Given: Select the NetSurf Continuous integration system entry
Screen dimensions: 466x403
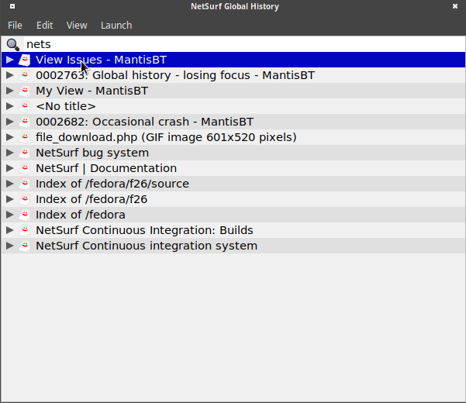Looking at the screenshot, I should [146, 246].
